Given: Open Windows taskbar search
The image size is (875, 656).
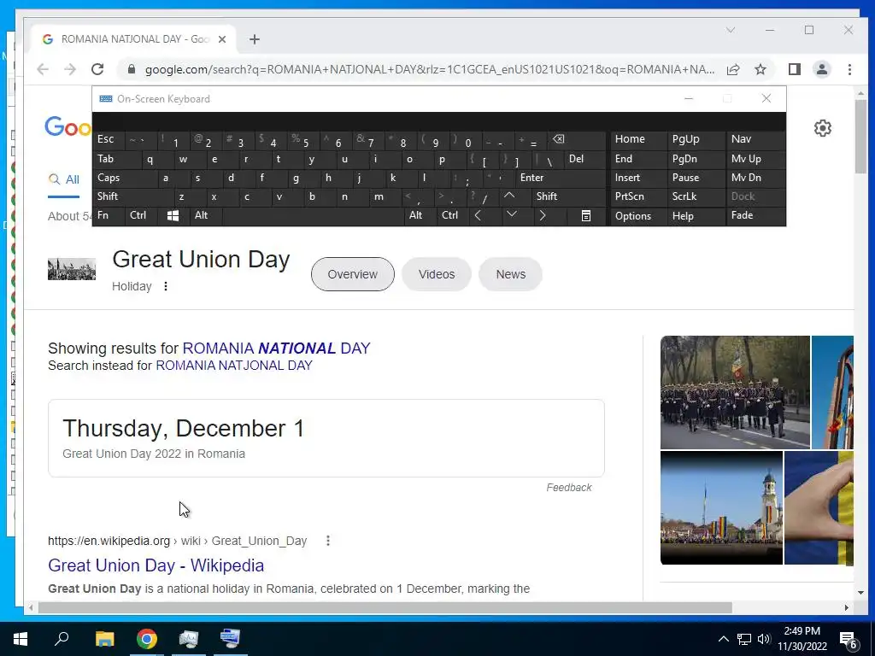Looking at the screenshot, I should click(x=62, y=639).
